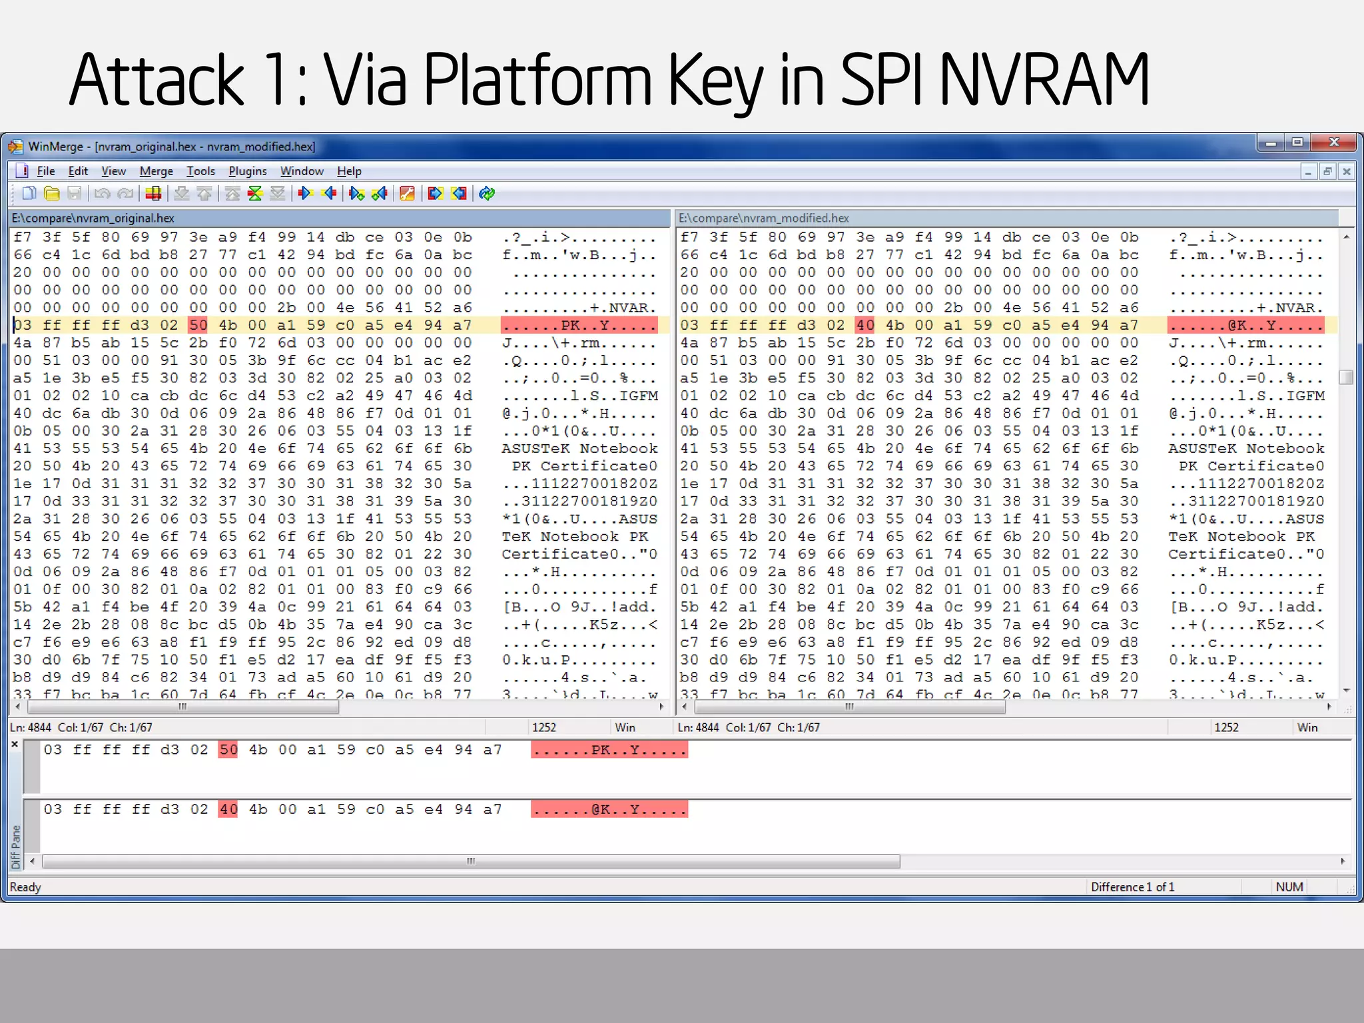Click 'ASUSTeK Notebook' text in left pane
Image resolution: width=1364 pixels, height=1023 pixels.
(579, 448)
